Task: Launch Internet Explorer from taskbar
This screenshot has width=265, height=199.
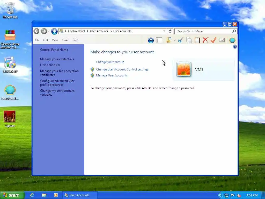Action: 32,195
